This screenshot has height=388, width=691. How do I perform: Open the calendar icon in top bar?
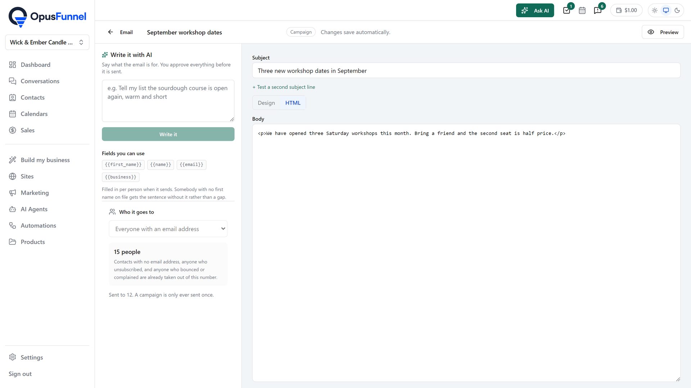click(x=582, y=10)
